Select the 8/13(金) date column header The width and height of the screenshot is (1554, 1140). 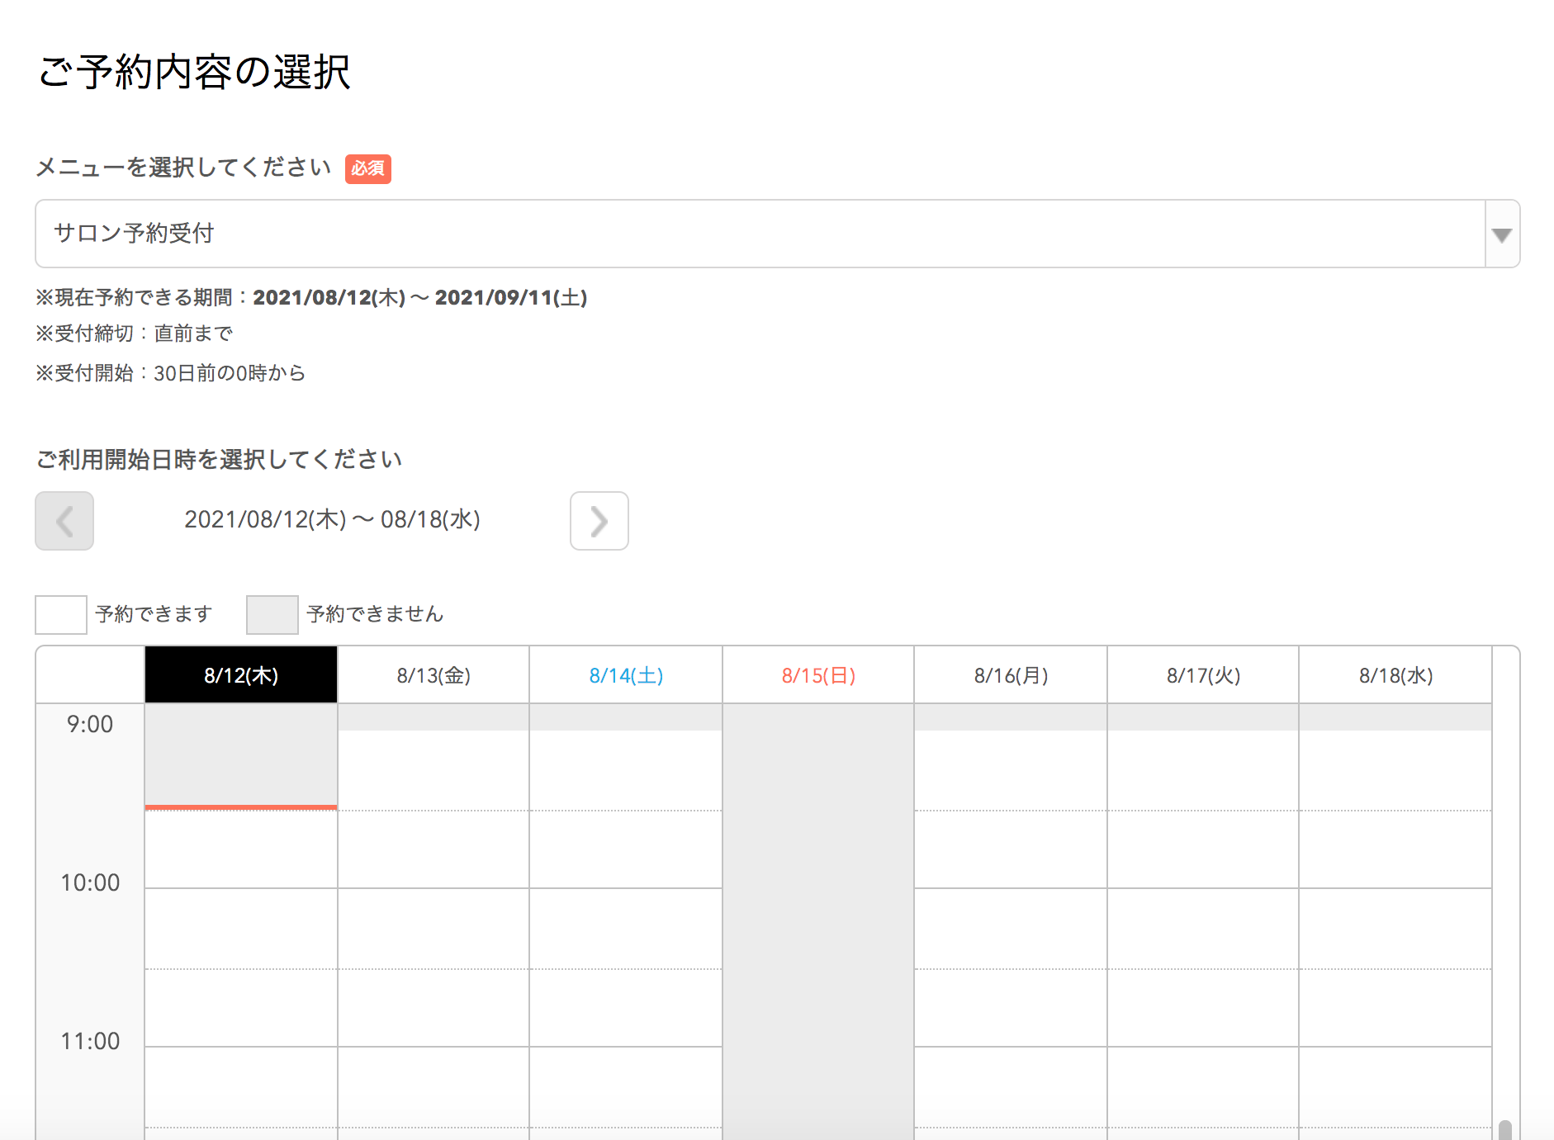pyautogui.click(x=434, y=675)
